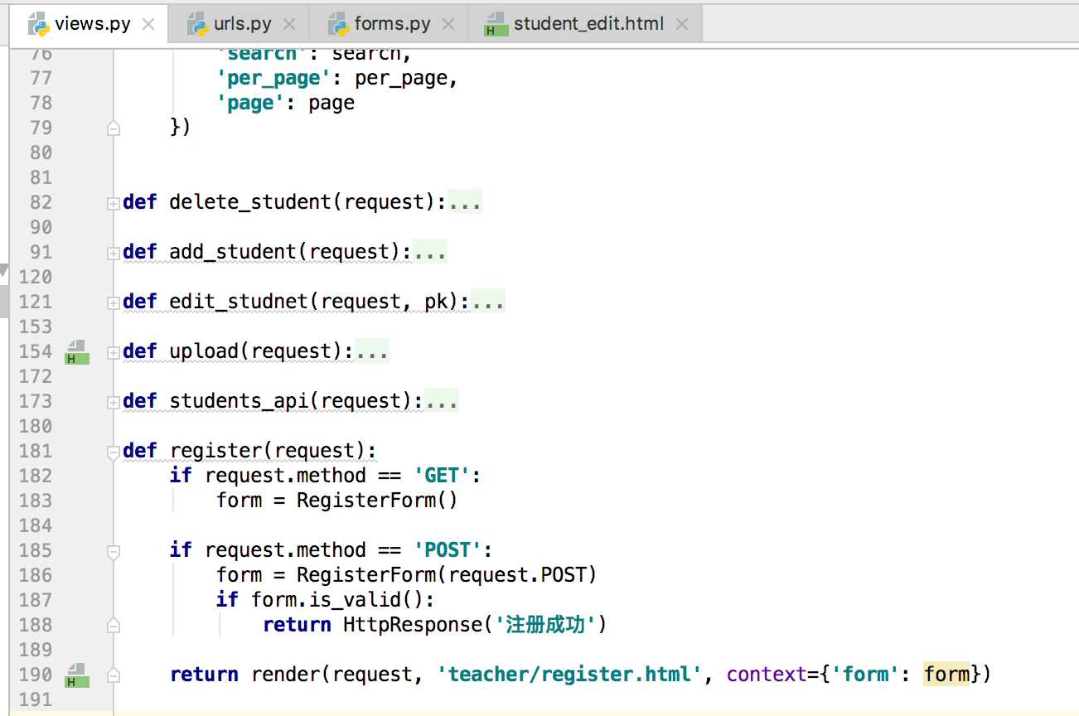Expand the edit_studnet function fold
Image resolution: width=1079 pixels, height=716 pixels.
click(114, 302)
